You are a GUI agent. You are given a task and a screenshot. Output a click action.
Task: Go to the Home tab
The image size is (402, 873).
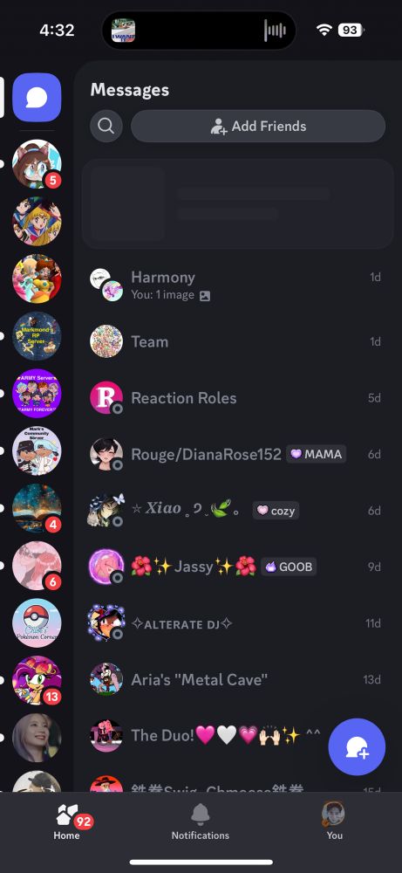click(68, 821)
